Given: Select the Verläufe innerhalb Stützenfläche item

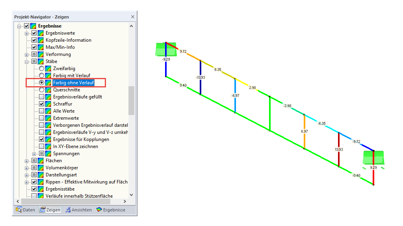Looking at the screenshot, I should point(79,196).
